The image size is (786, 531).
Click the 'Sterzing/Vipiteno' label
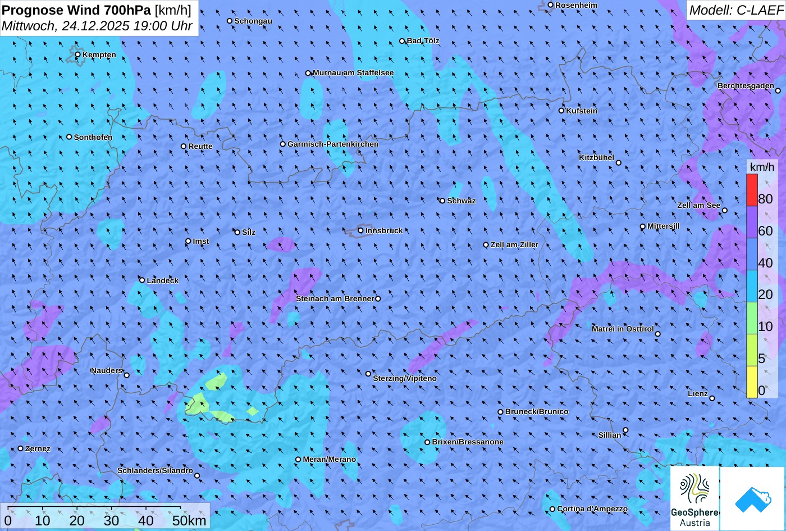coord(405,378)
